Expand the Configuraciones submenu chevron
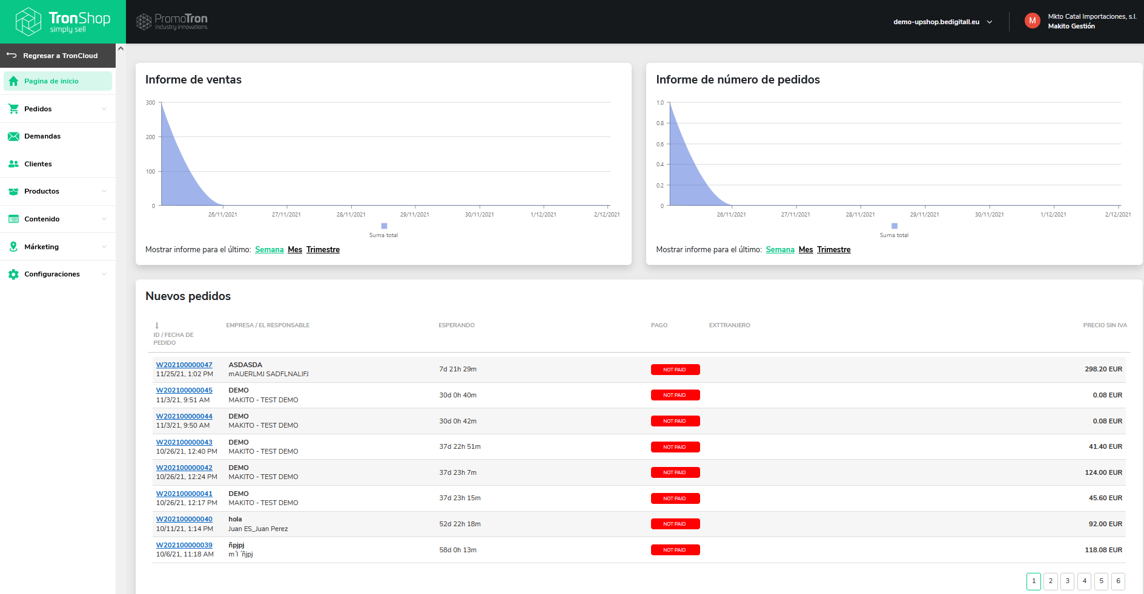Image resolution: width=1144 pixels, height=594 pixels. [104, 274]
